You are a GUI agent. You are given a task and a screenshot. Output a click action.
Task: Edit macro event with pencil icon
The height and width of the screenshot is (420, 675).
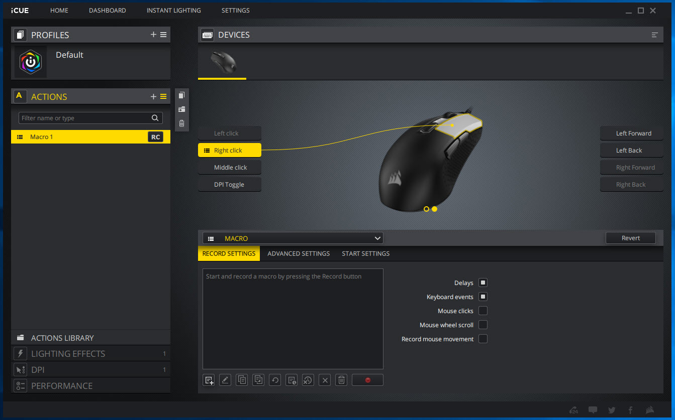tap(225, 380)
